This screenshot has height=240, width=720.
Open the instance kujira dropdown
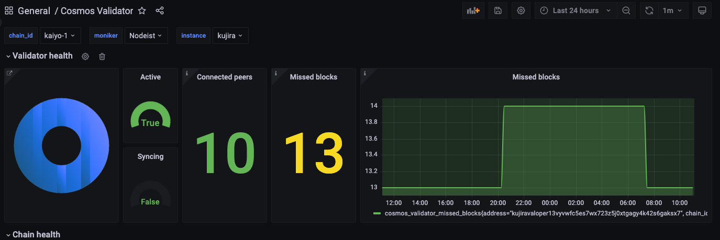pos(230,36)
